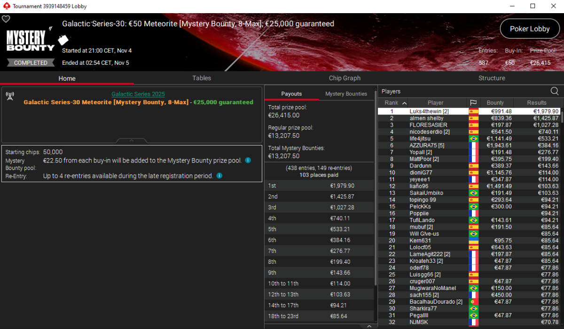
Task: Open the player search magnifier icon
Action: (x=555, y=91)
